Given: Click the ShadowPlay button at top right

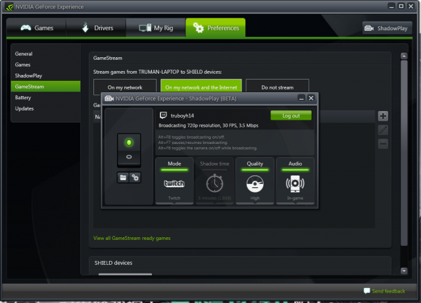Looking at the screenshot, I should pos(387,28).
